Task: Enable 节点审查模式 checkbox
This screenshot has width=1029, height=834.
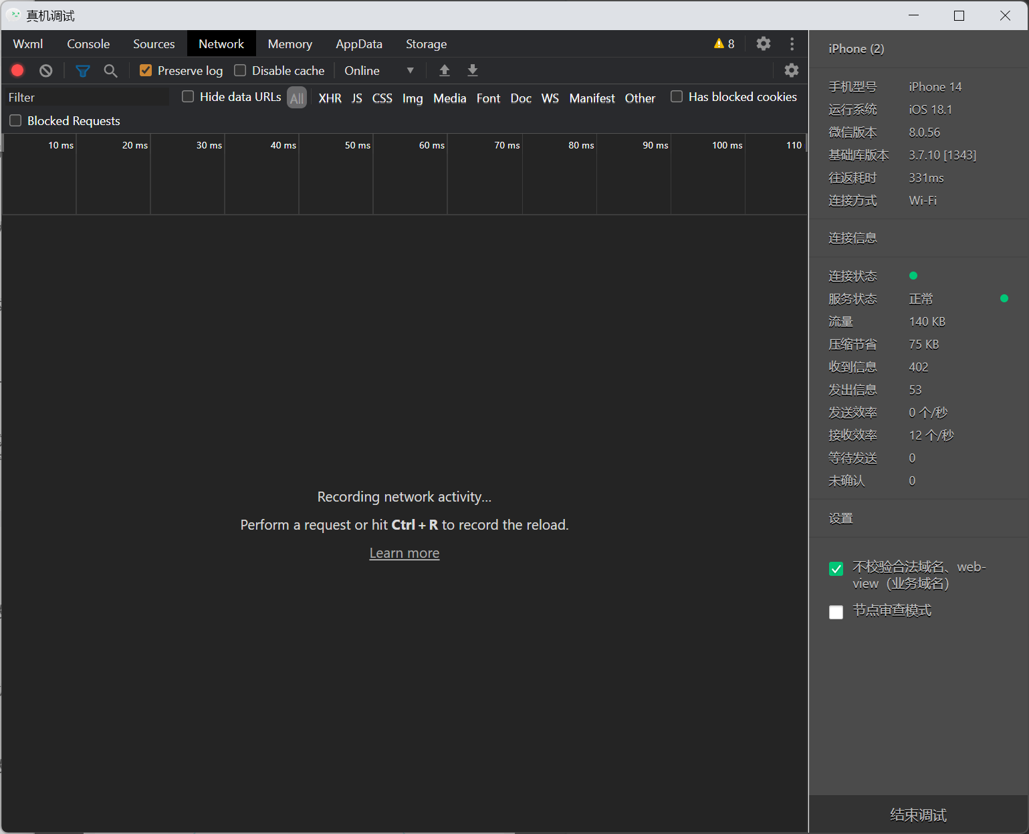Action: pyautogui.click(x=836, y=612)
